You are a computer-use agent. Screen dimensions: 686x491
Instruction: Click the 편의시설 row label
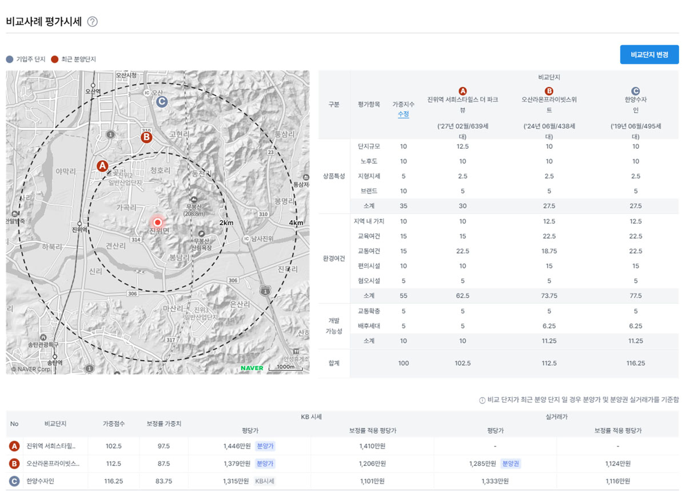(x=369, y=266)
